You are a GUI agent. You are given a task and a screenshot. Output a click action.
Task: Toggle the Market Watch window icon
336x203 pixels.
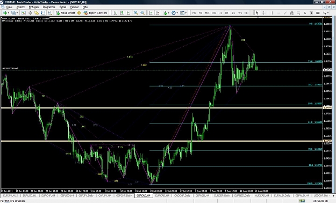point(23,13)
